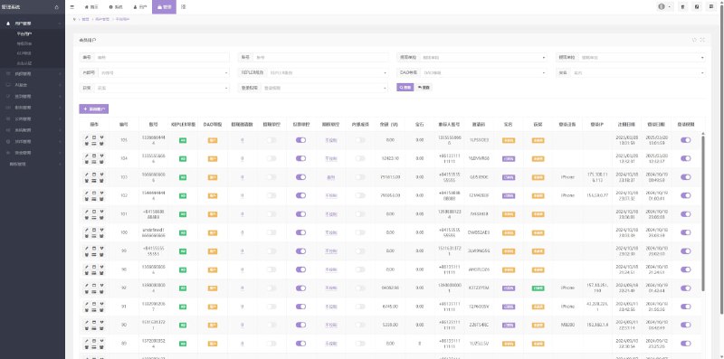Click the balance value 12423.10 in row 104
The width and height of the screenshot is (724, 359).
[x=390, y=159]
